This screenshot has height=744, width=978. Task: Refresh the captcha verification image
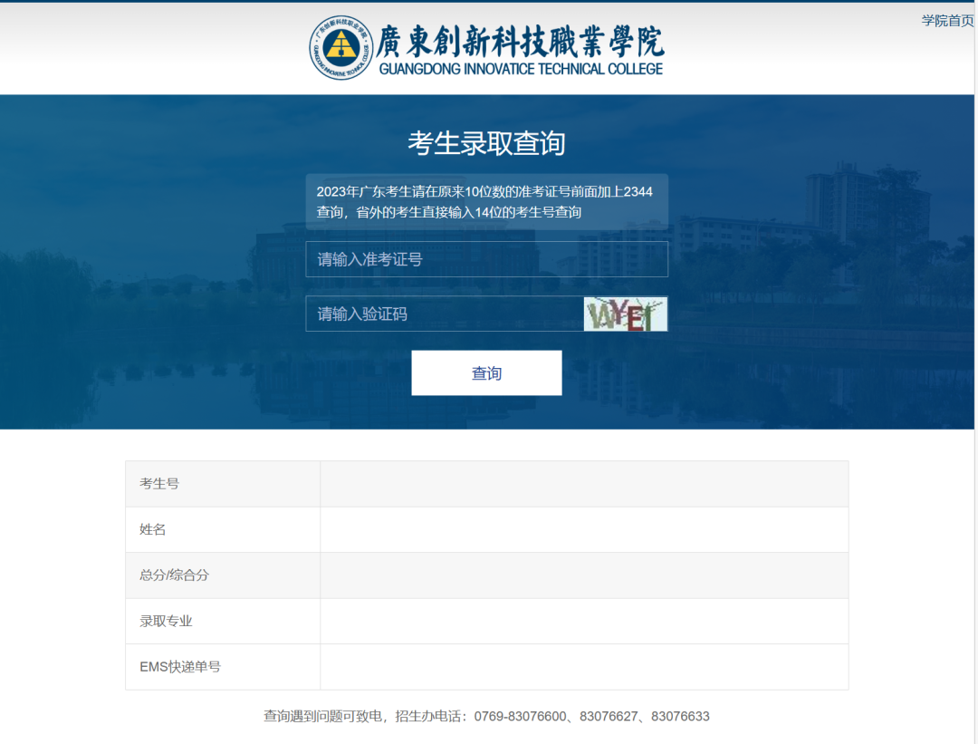coord(626,314)
